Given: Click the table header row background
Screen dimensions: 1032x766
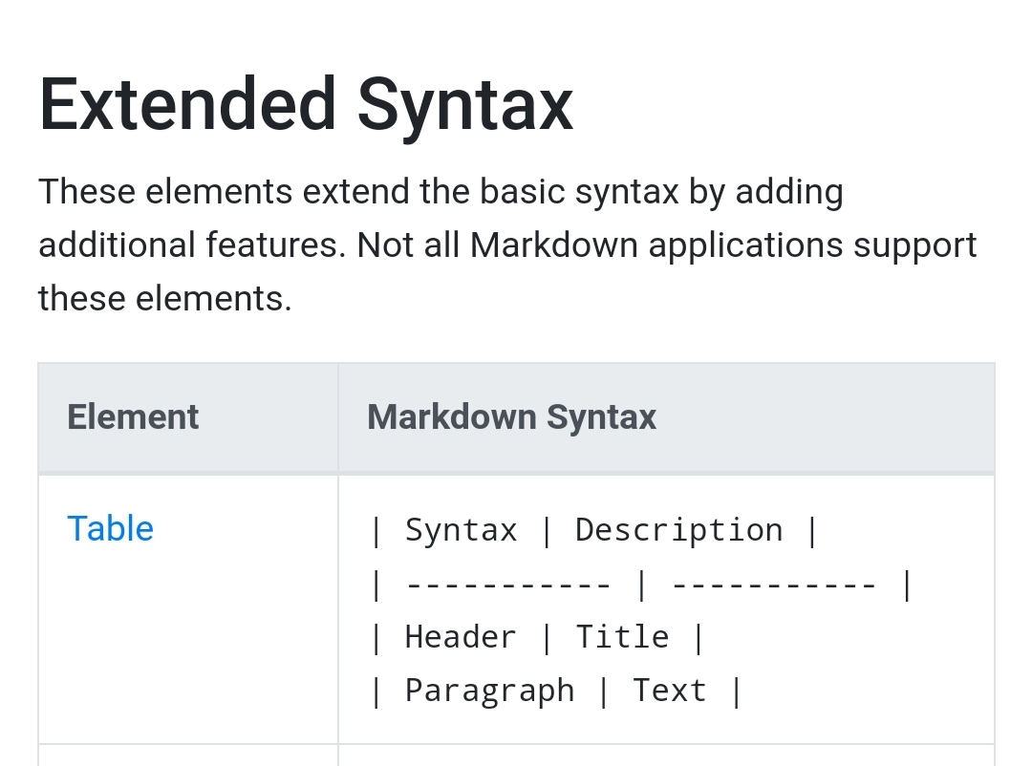Looking at the screenshot, I should tap(831, 416).
